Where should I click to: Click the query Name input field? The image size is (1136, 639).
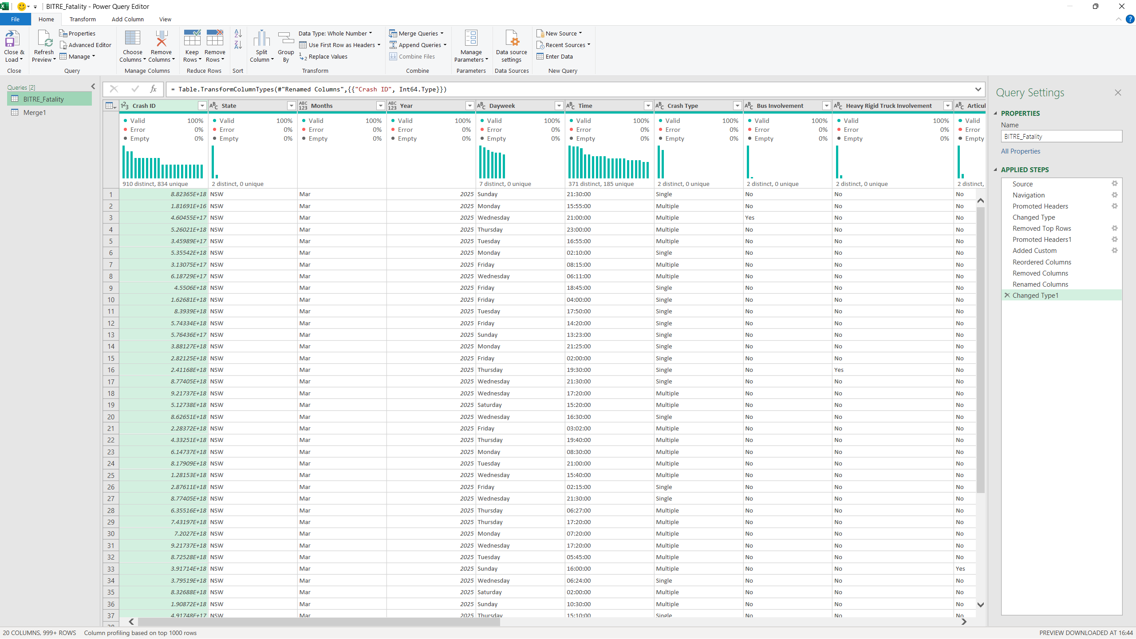[1061, 136]
